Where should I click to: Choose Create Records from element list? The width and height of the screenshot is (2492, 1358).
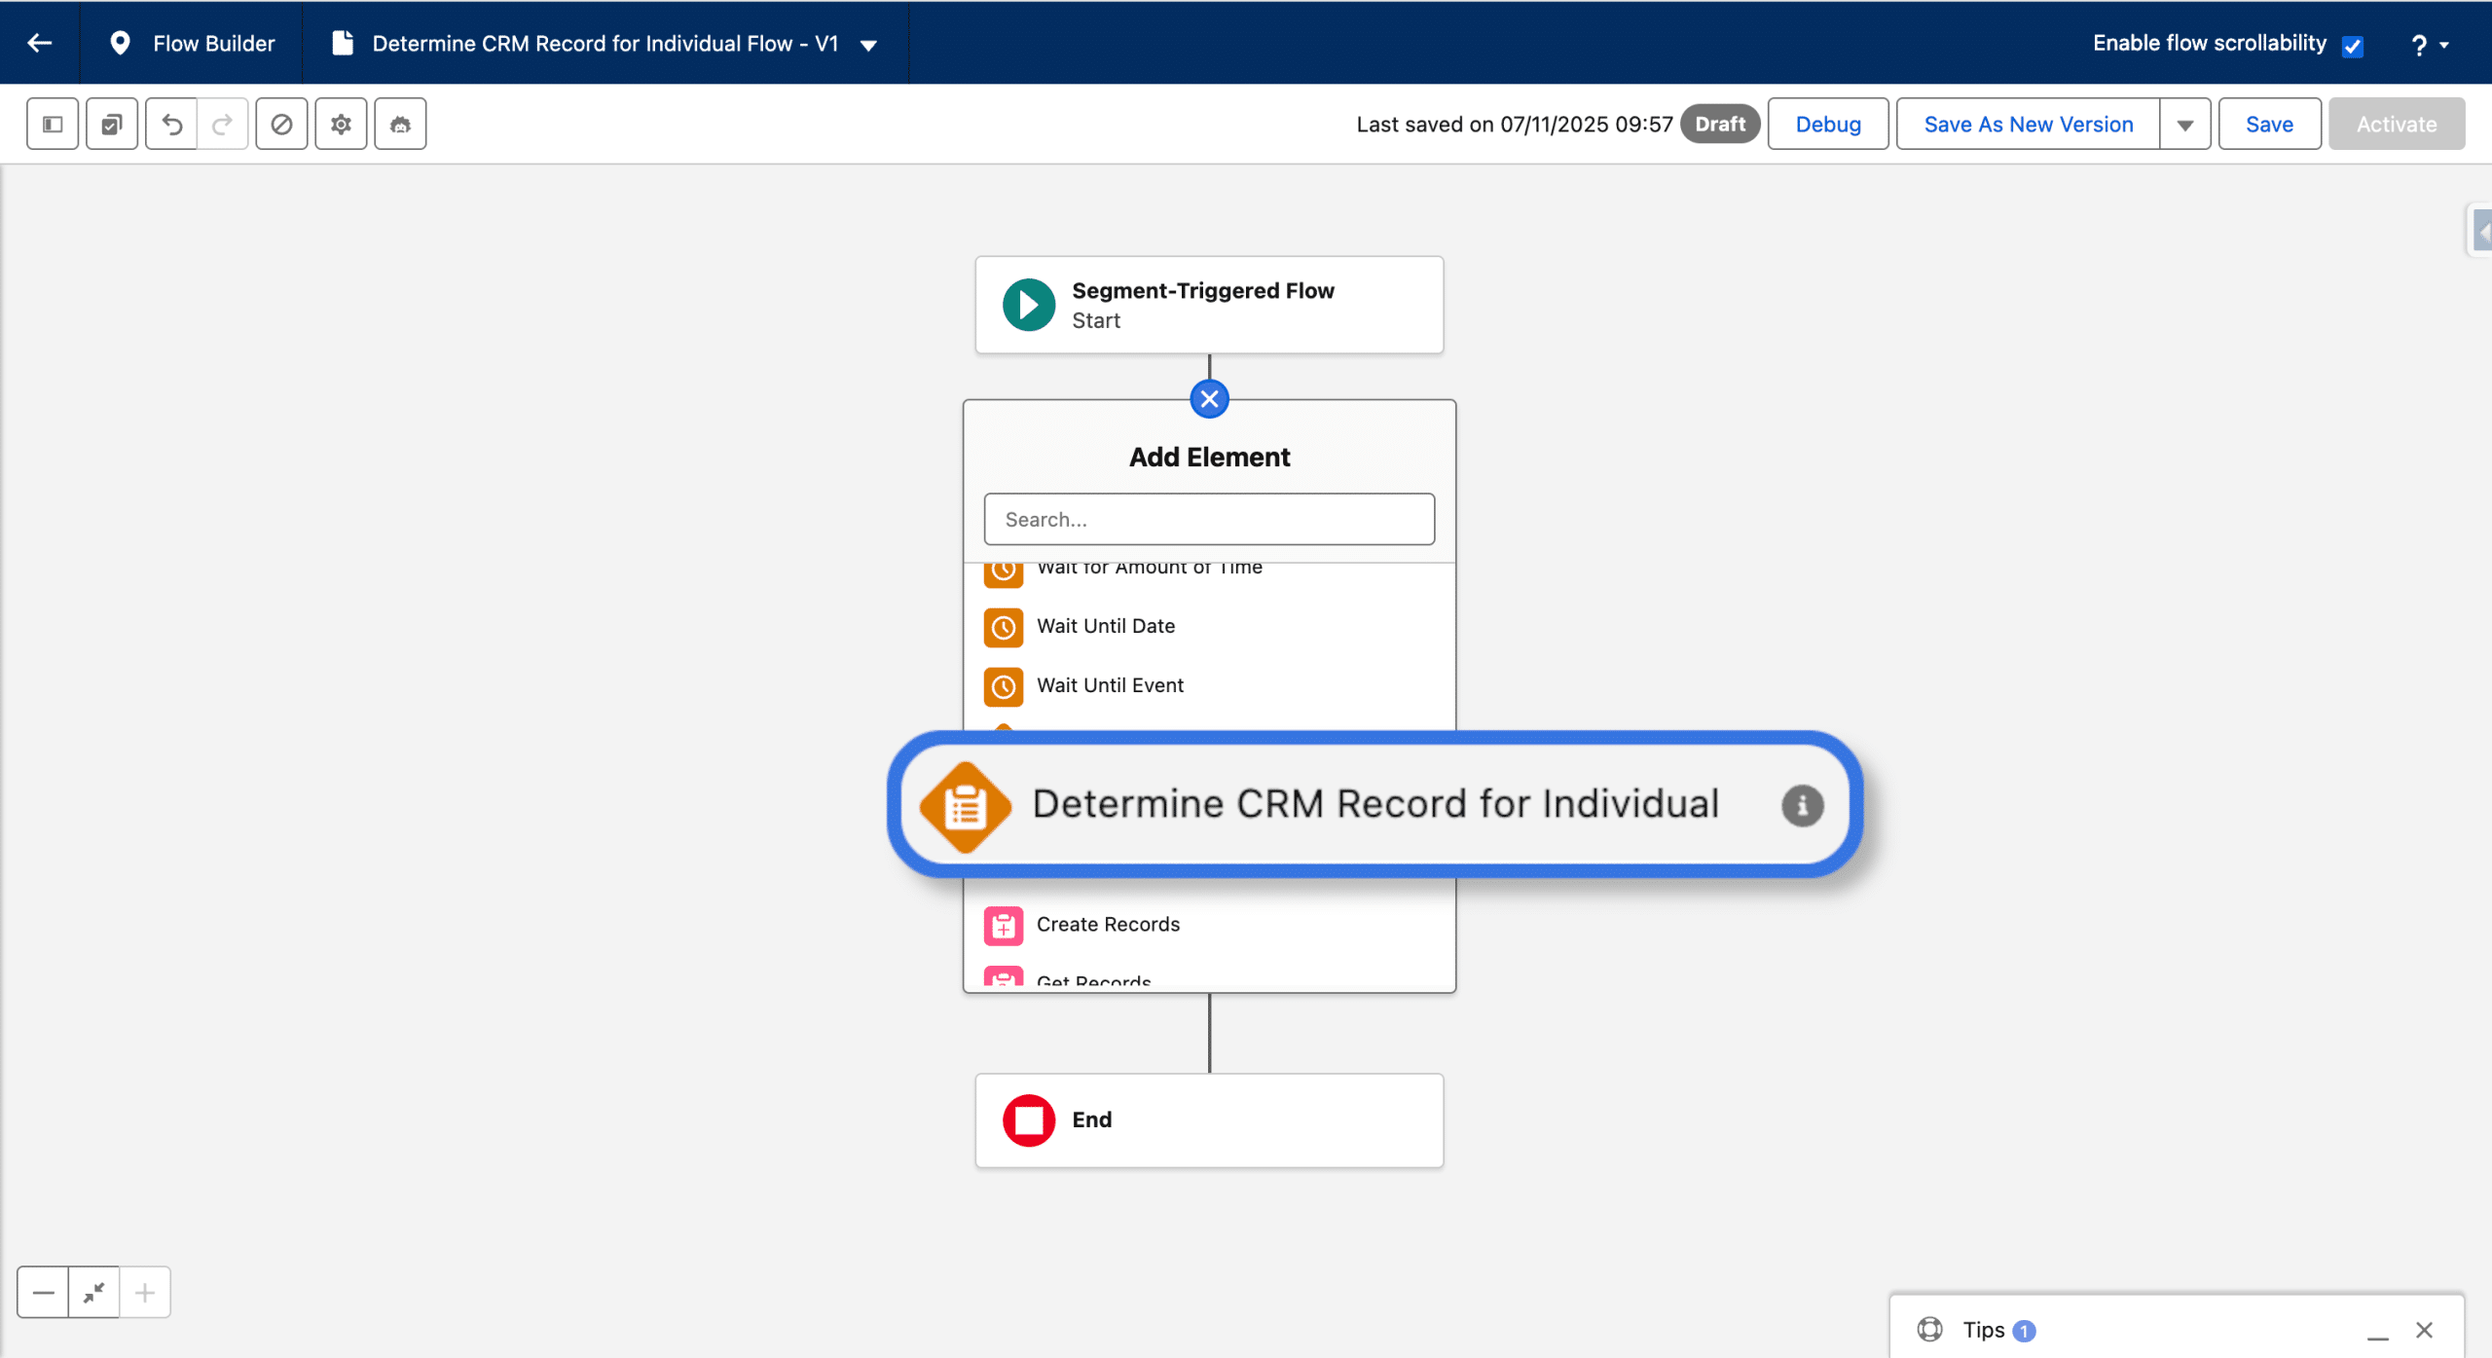pyautogui.click(x=1108, y=924)
